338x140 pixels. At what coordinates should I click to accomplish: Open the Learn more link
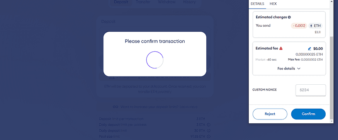(189, 107)
